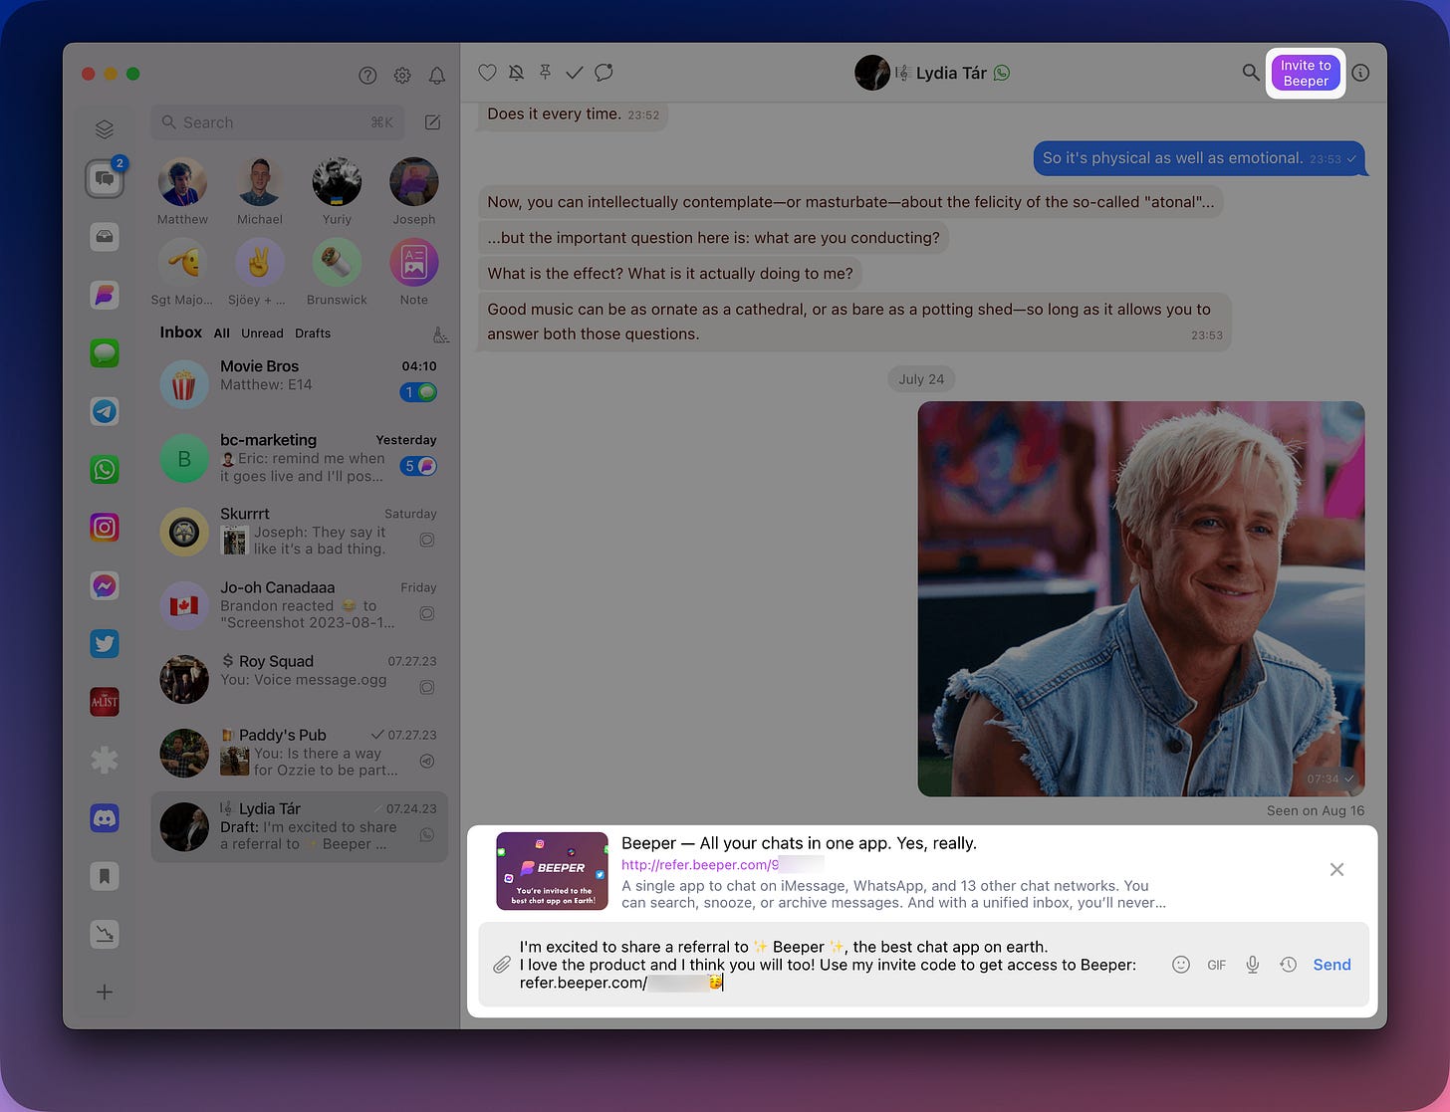Open the Note favorite

(x=414, y=263)
